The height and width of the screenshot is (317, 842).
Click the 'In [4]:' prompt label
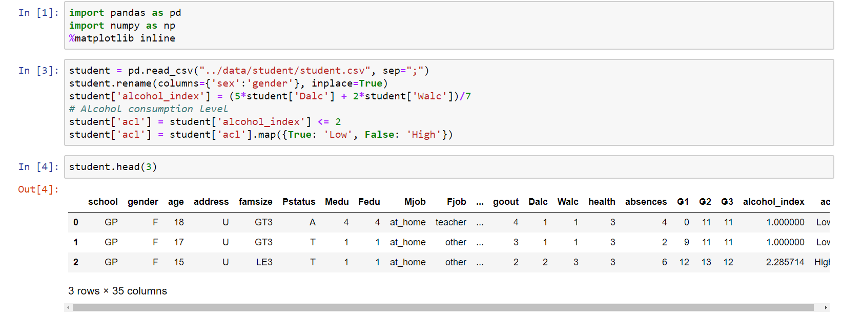pyautogui.click(x=38, y=167)
